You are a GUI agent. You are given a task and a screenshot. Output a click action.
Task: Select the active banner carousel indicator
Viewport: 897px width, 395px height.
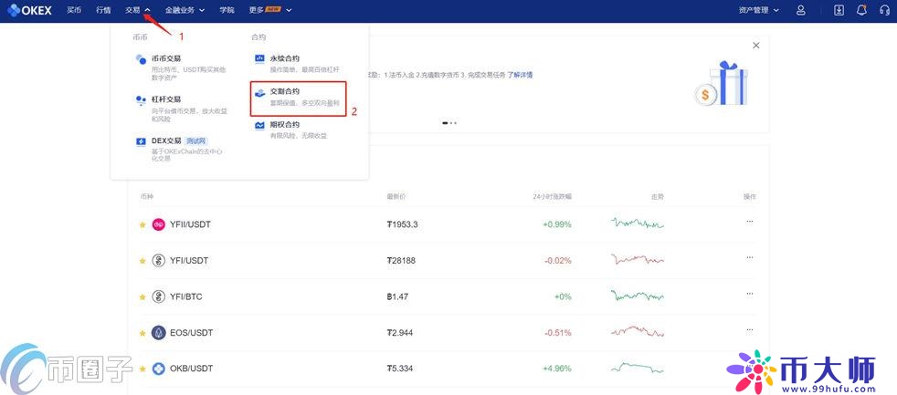[x=445, y=123]
